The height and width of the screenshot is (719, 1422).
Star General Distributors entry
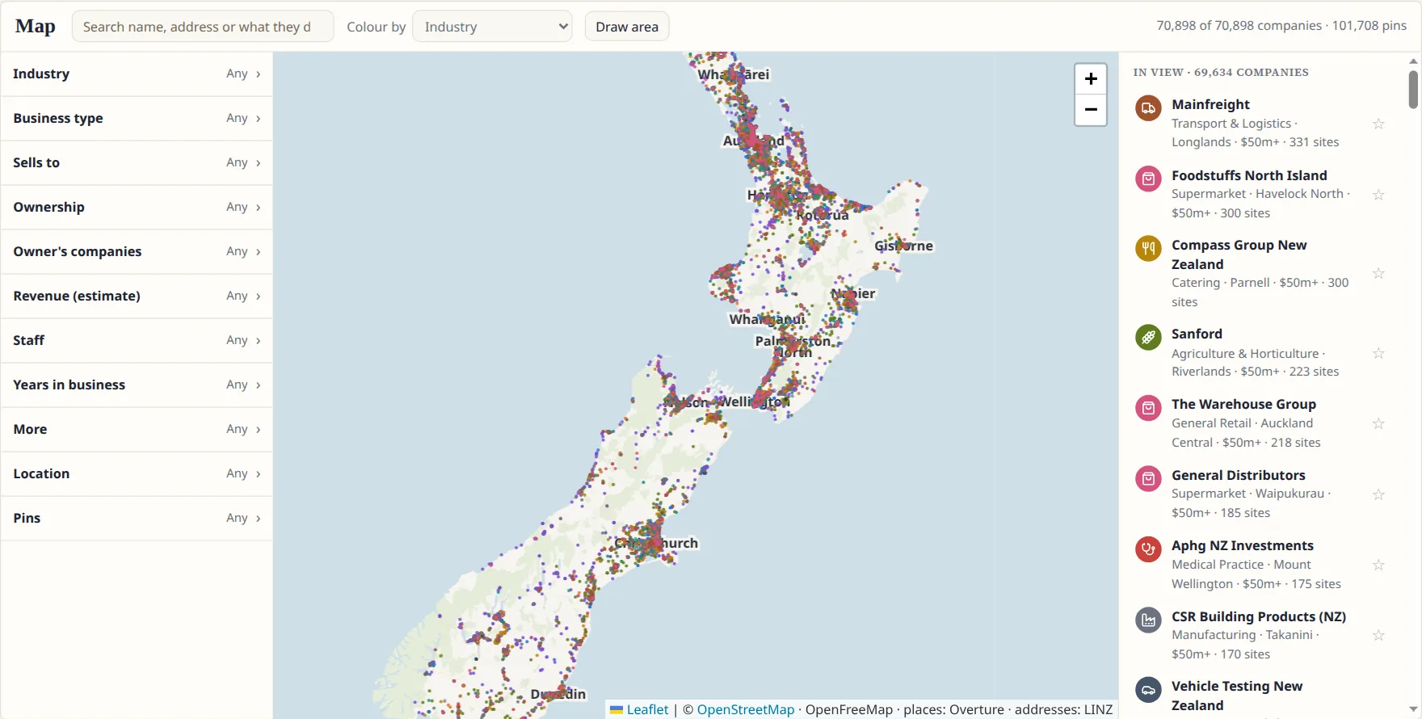click(x=1378, y=494)
